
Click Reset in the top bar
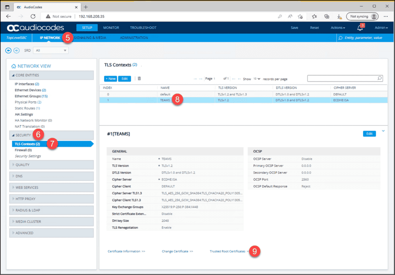[x=314, y=28]
